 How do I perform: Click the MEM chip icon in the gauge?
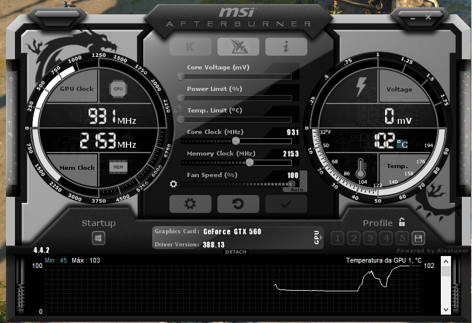pos(118,167)
